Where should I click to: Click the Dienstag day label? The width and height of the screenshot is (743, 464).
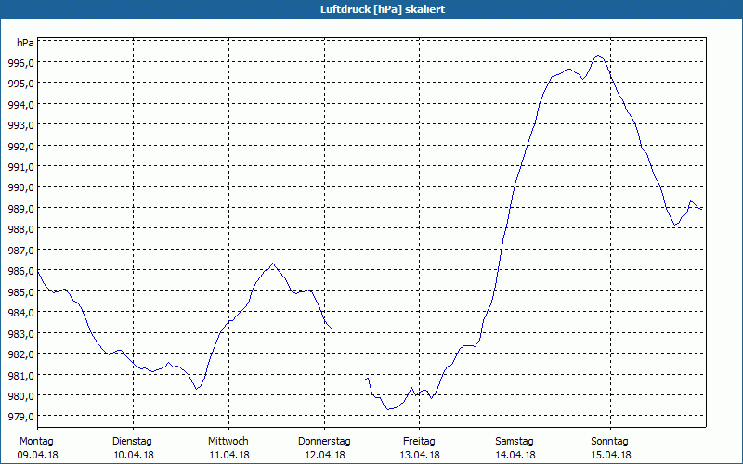tap(132, 442)
